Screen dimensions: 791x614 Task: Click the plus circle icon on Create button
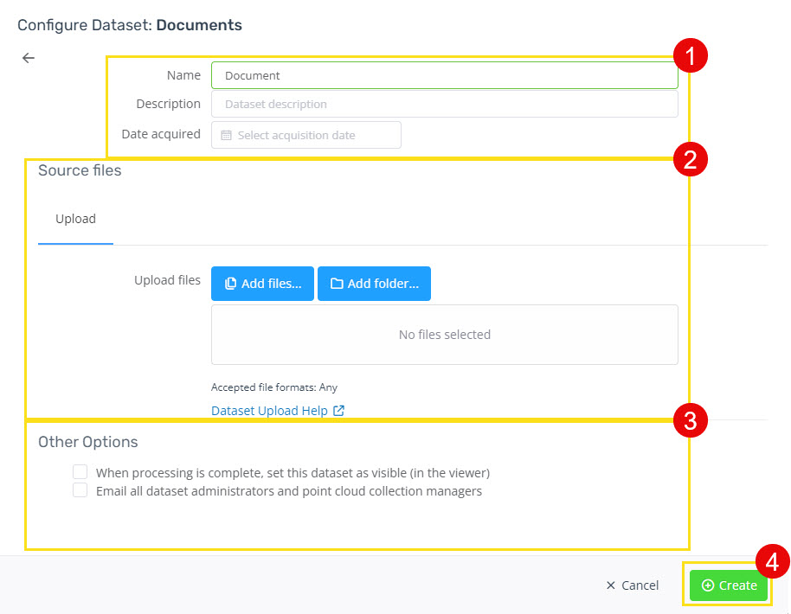click(710, 585)
